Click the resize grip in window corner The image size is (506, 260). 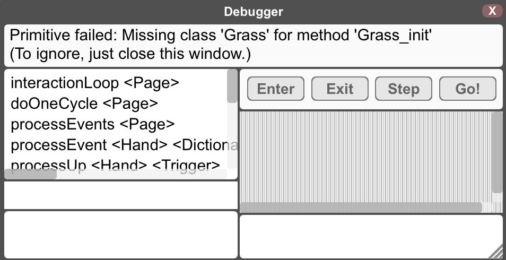click(498, 252)
